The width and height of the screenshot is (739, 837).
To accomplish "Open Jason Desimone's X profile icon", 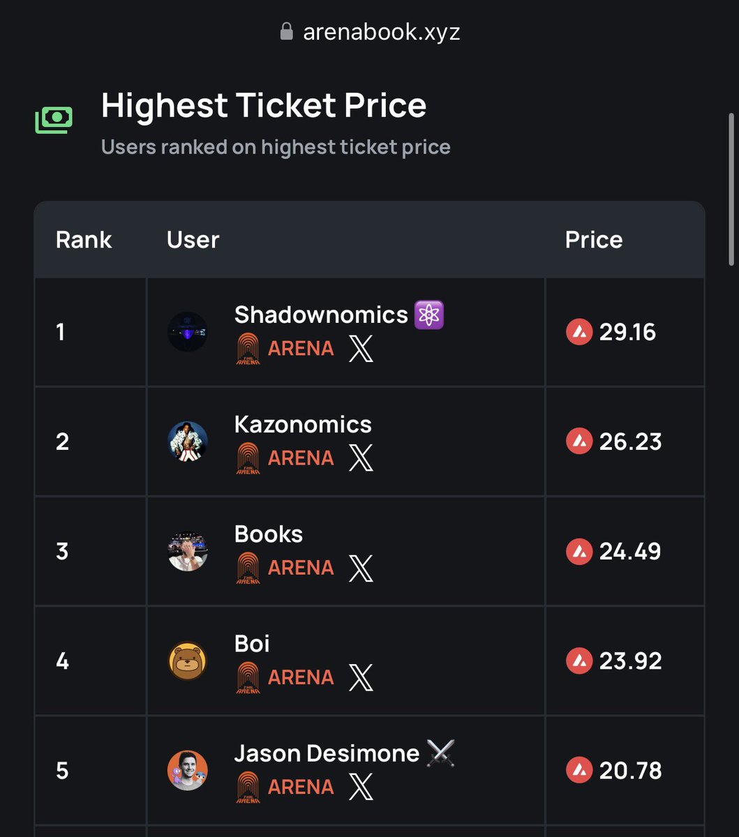I will [x=361, y=786].
